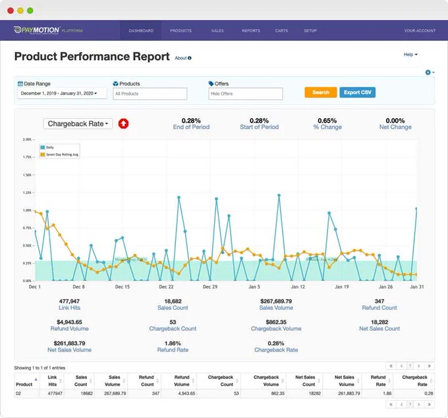
Task: Open the gear settings menu
Action: point(430,73)
